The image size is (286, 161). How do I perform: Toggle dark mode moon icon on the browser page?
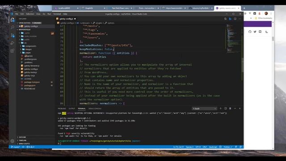(x=266, y=32)
